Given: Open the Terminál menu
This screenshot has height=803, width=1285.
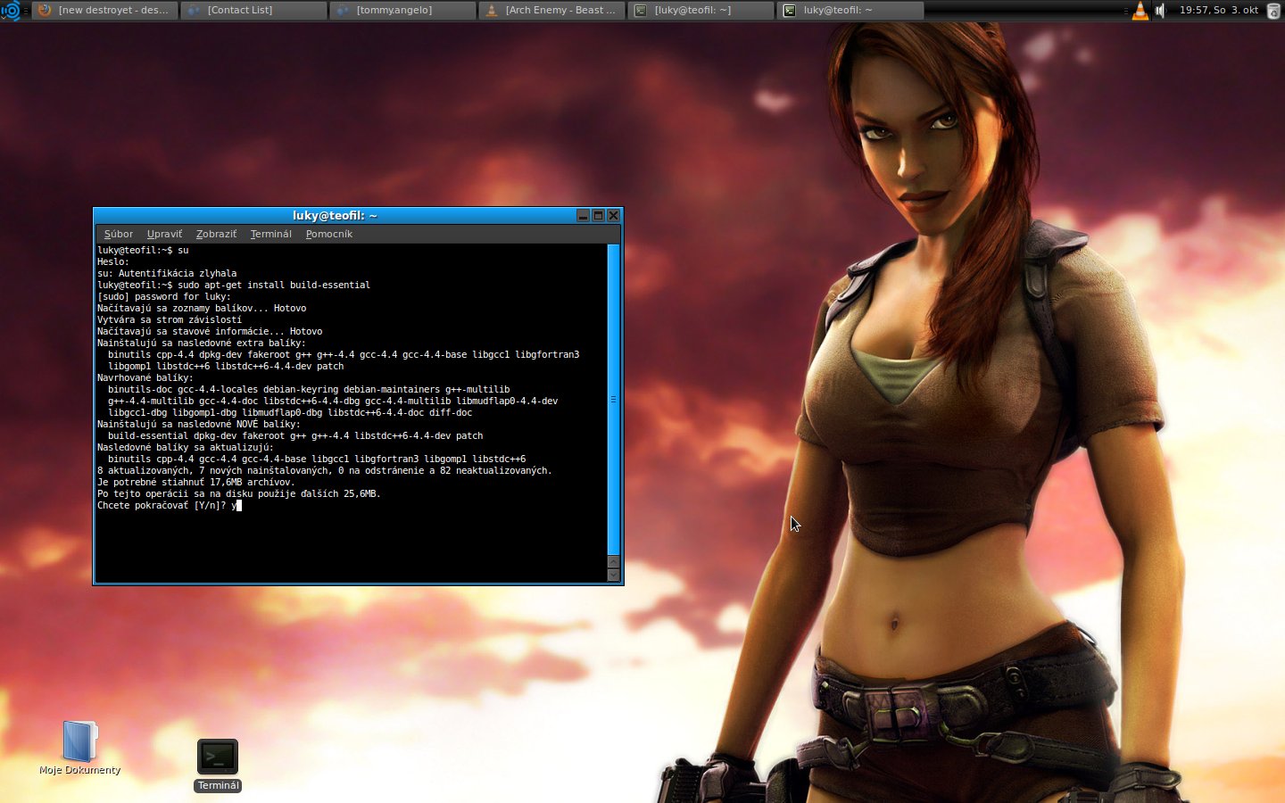Looking at the screenshot, I should tap(270, 234).
